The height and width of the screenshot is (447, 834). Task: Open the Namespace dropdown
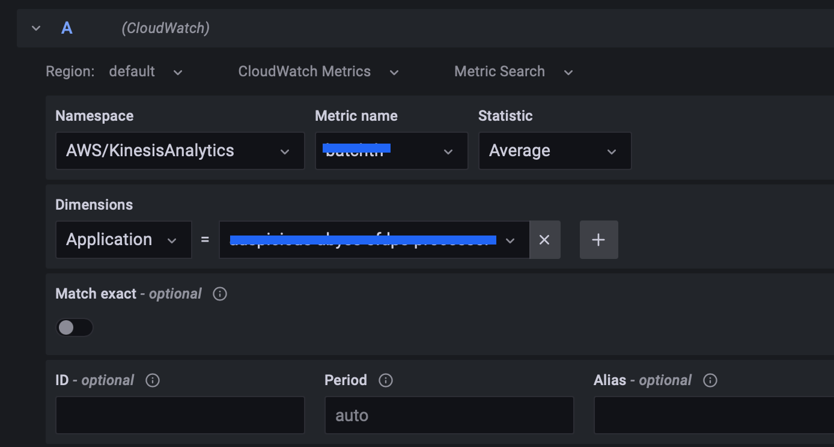[x=180, y=151]
